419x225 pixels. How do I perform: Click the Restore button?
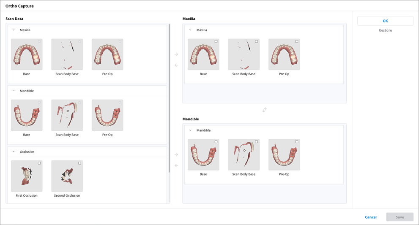click(385, 30)
